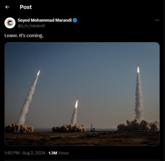Click the launcher vehicle right of center smoke
165x161 pixels.
(x=93, y=128)
